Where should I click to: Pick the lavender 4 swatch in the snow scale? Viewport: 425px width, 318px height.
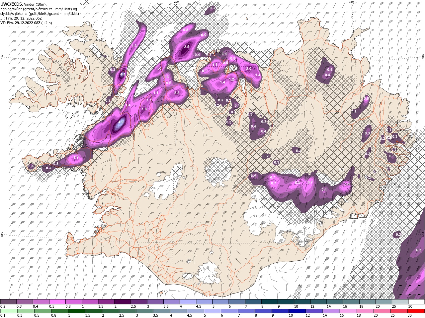(x=188, y=302)
